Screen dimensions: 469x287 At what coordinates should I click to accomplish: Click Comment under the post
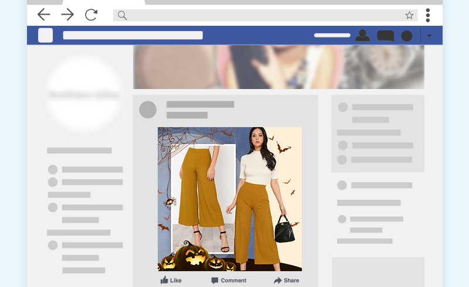coord(229,281)
